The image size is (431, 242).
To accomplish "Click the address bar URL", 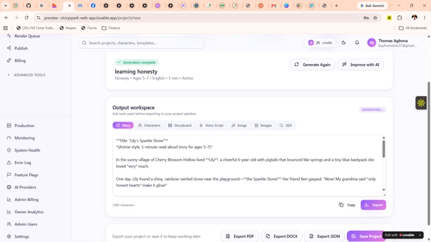I will (x=93, y=18).
